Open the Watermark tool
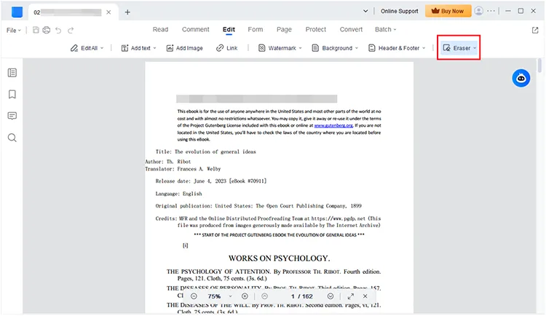546x316 pixels. click(277, 48)
